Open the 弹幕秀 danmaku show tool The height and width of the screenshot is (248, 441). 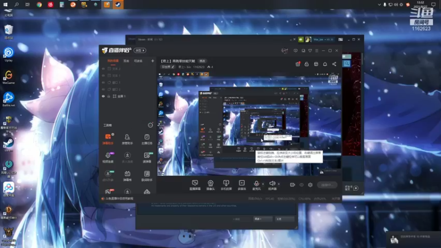click(127, 176)
